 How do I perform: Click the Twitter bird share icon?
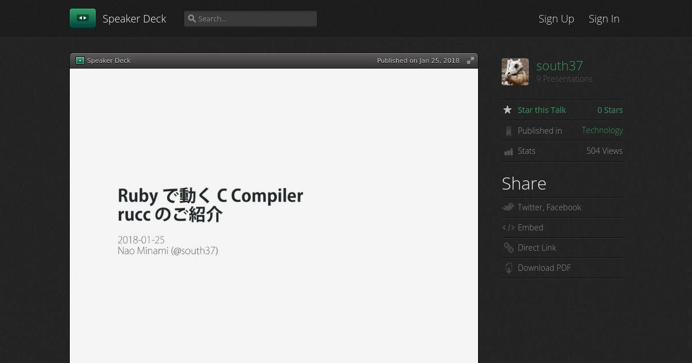click(508, 207)
